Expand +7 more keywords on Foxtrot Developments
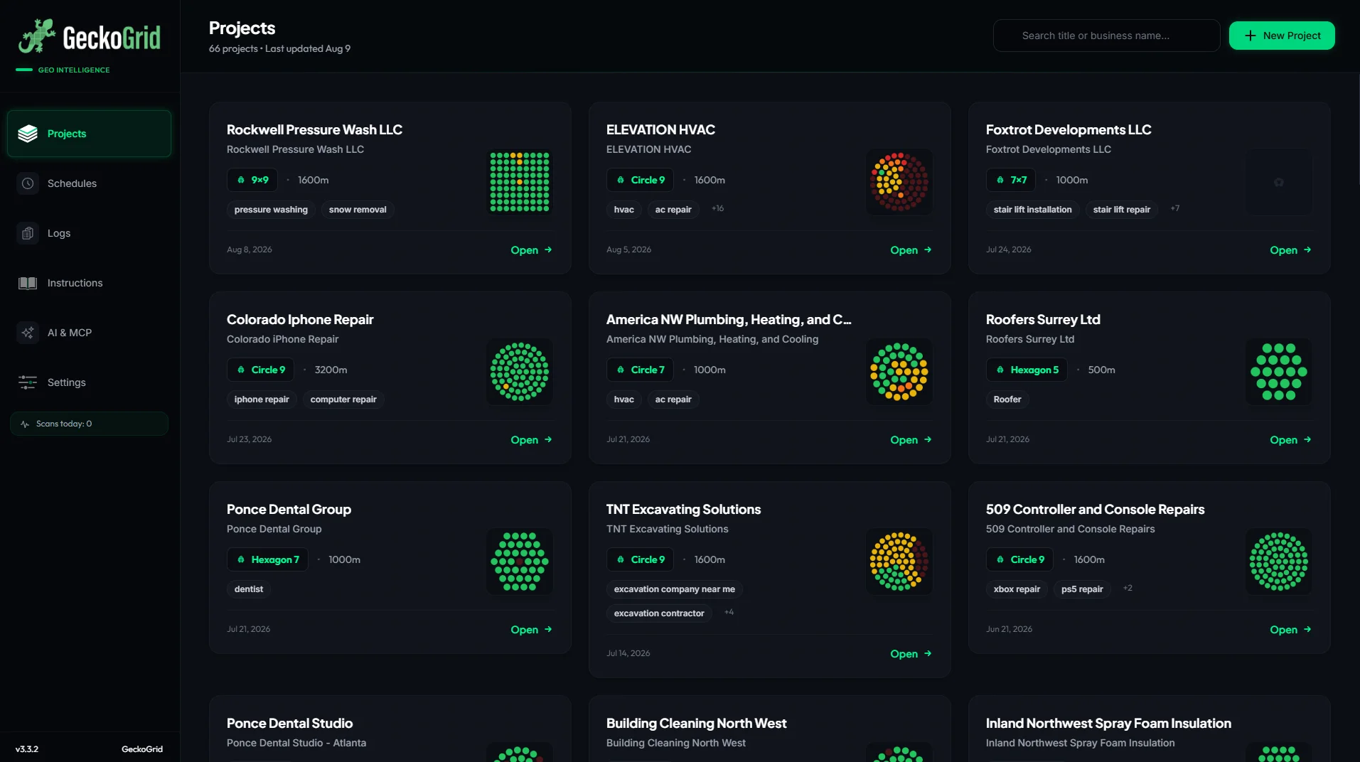This screenshot has height=762, width=1360. (1174, 208)
